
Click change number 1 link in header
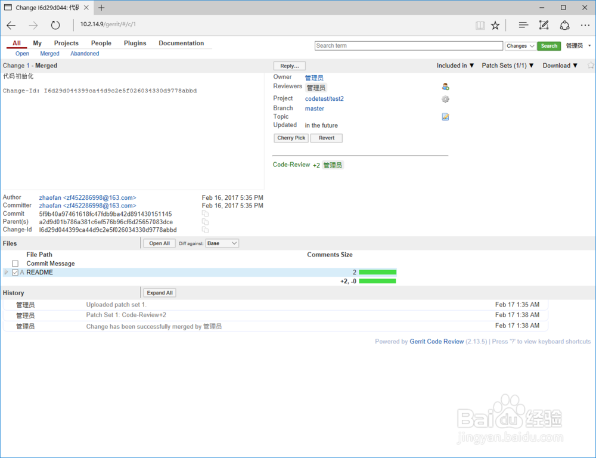pyautogui.click(x=28, y=66)
